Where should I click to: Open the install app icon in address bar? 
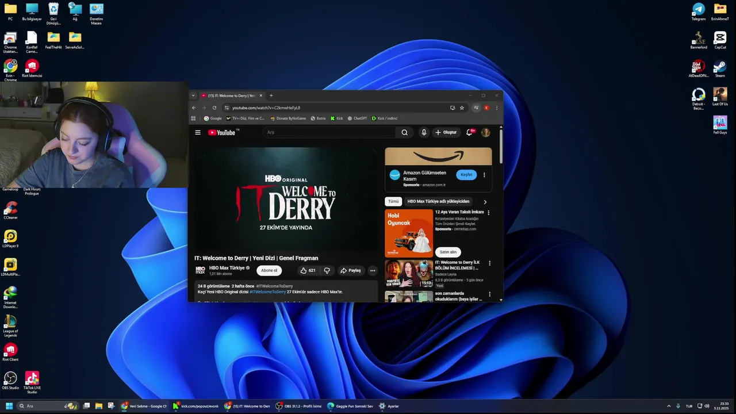point(453,108)
